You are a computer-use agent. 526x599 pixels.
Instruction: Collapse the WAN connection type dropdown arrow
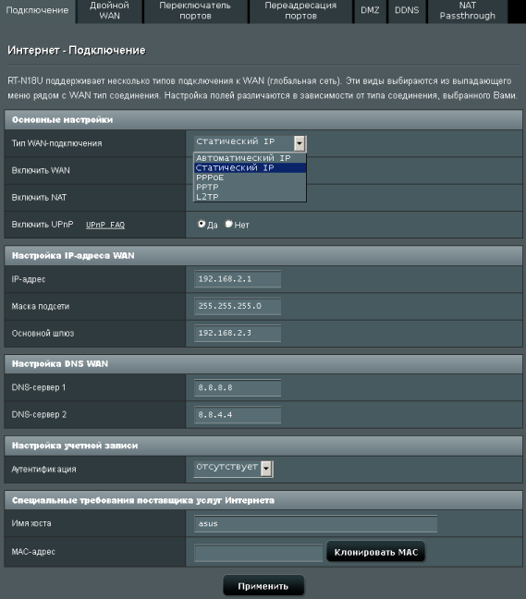coord(300,143)
